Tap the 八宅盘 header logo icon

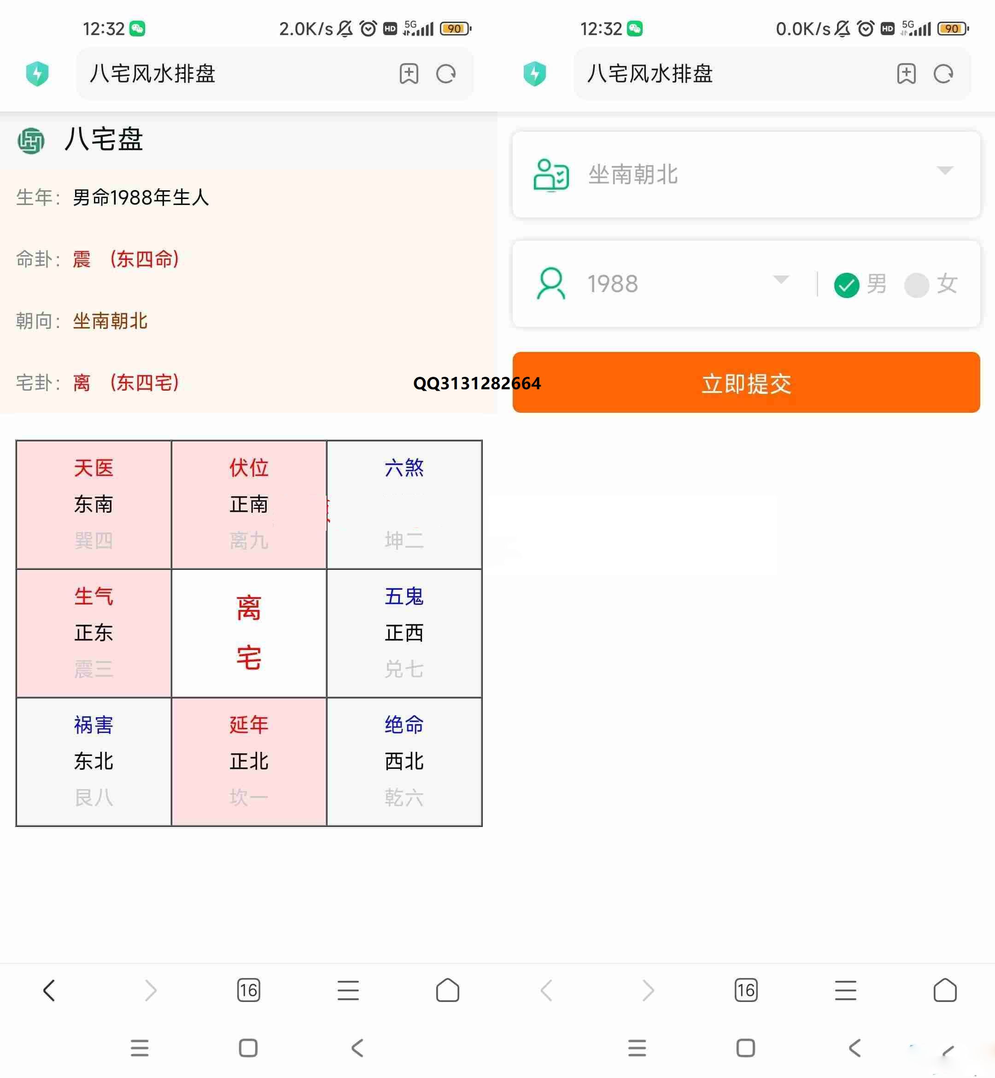[x=31, y=141]
